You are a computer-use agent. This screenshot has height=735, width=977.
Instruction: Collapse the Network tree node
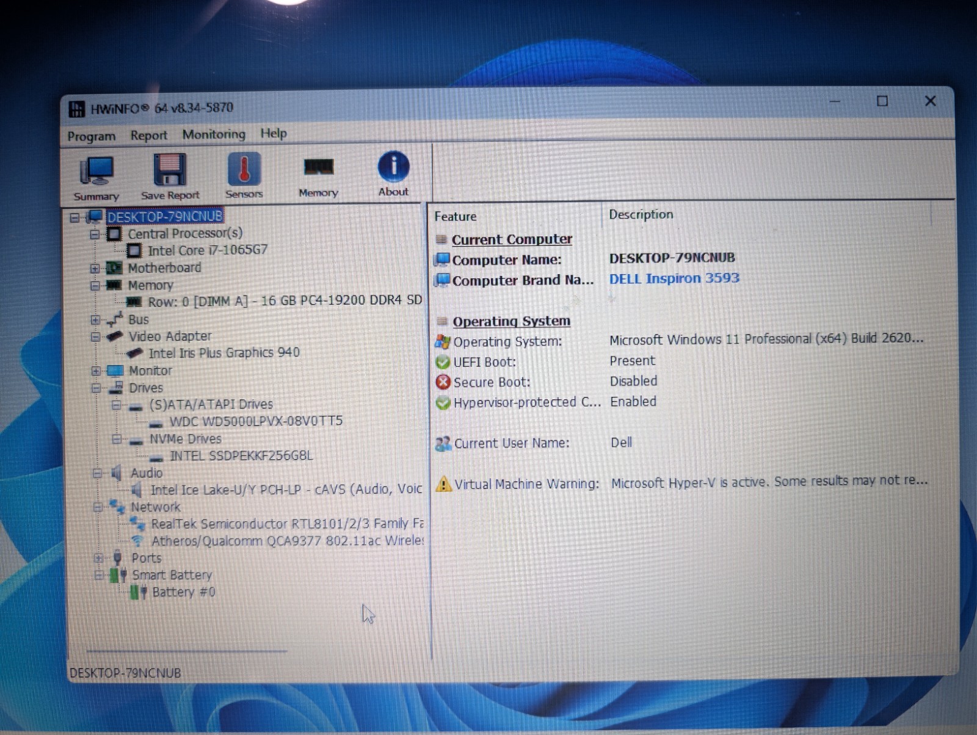[x=98, y=507]
